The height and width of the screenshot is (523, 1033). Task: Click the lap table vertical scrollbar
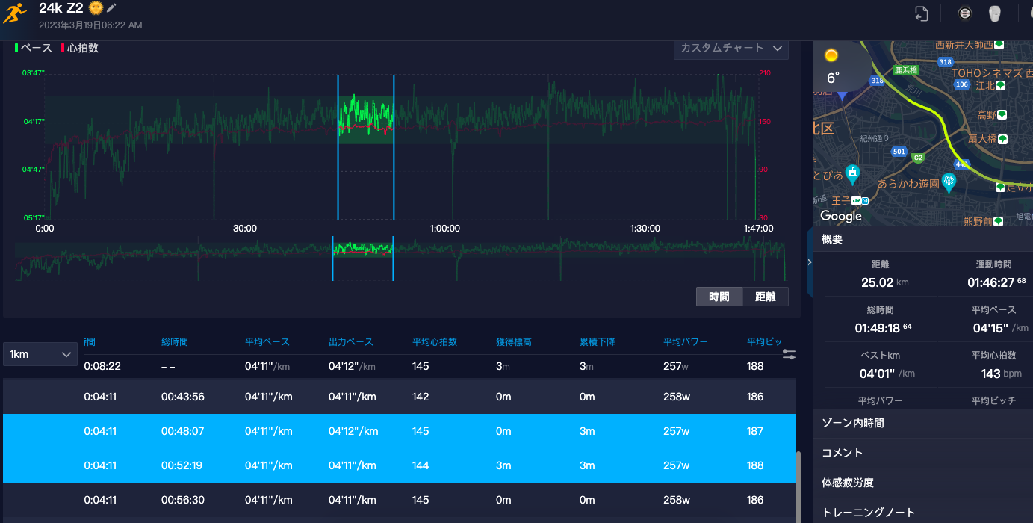[x=800, y=486]
